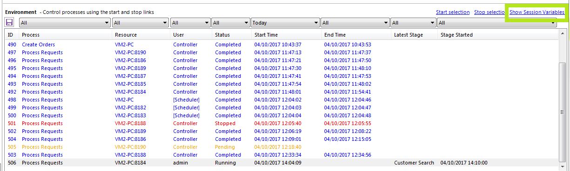
Task: Click 'VM2-PC:8185' resource cell
Action: (x=130, y=84)
